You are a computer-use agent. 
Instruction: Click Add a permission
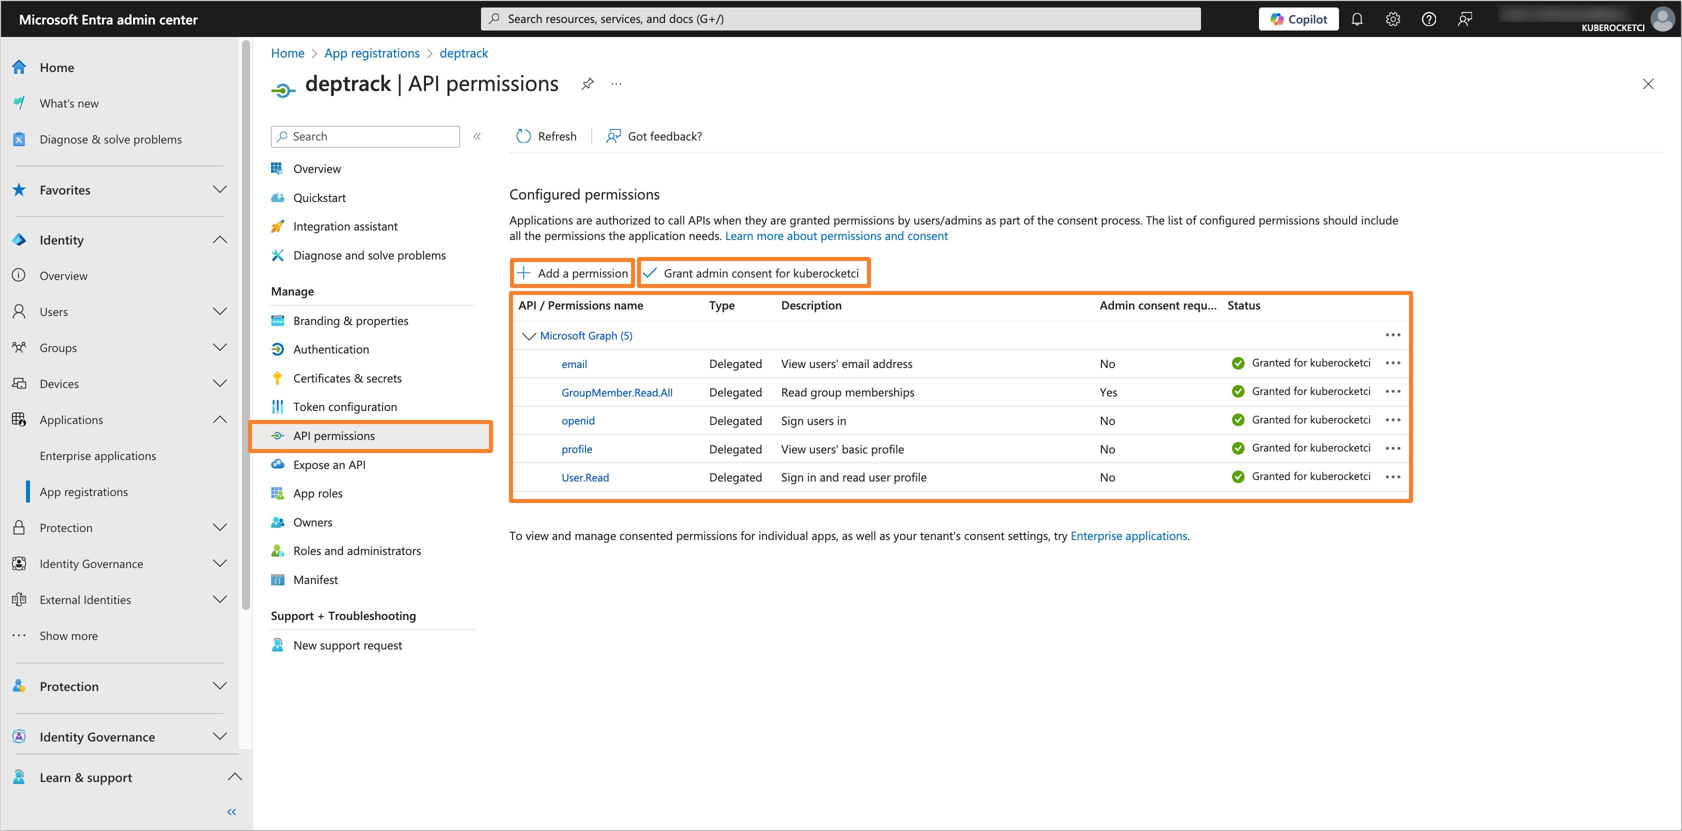571,272
